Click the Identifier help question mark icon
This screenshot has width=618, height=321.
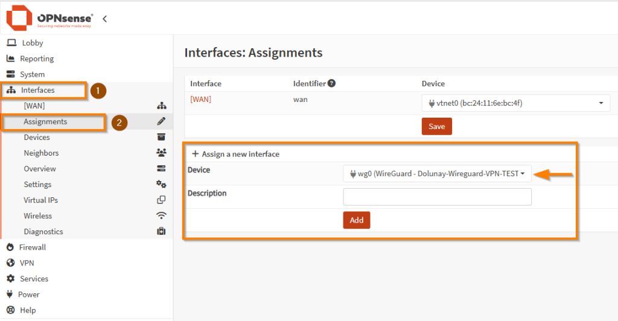point(331,84)
